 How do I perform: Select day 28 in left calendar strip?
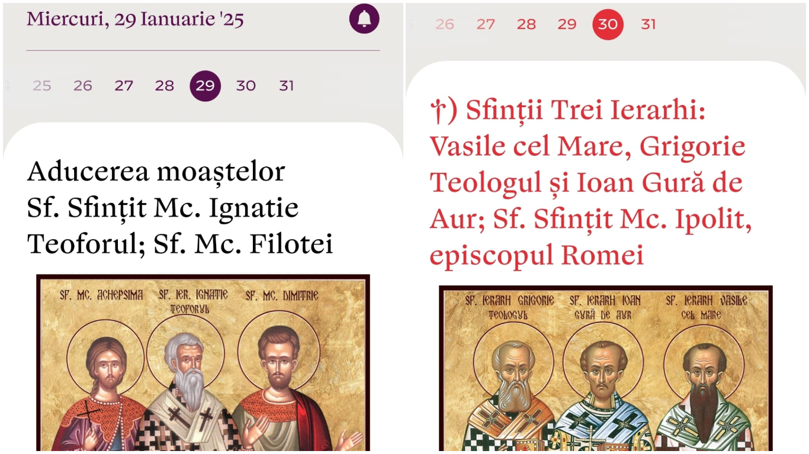(x=165, y=86)
